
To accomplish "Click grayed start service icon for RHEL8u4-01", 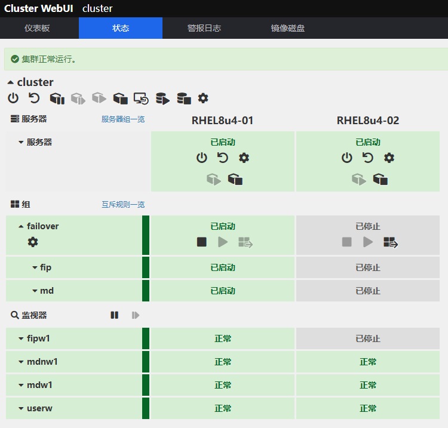I will (x=214, y=180).
